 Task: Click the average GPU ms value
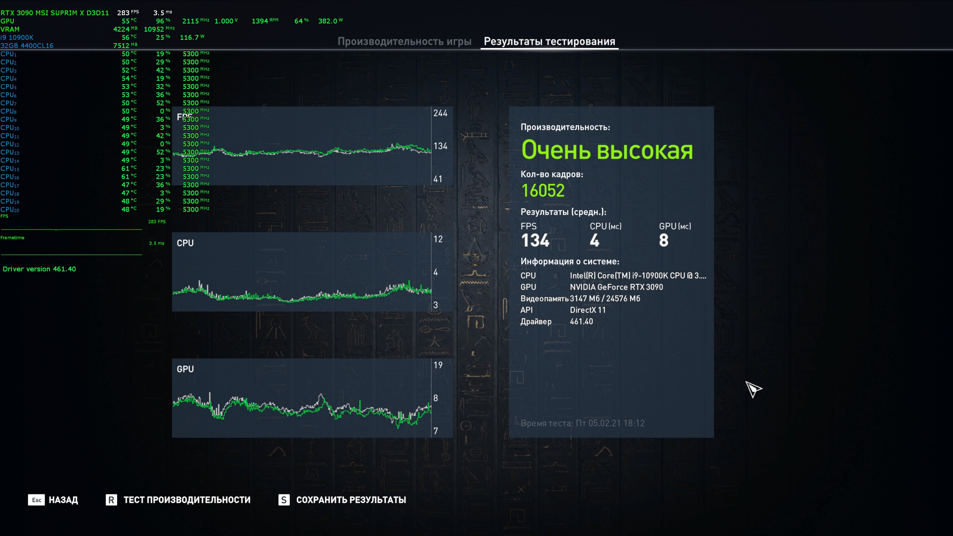click(663, 240)
